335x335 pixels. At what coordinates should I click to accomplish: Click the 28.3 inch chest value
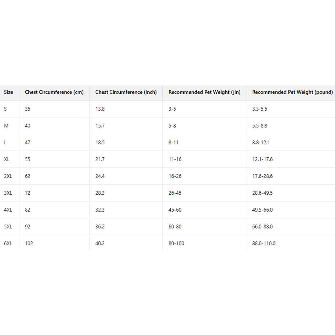pyautogui.click(x=100, y=193)
